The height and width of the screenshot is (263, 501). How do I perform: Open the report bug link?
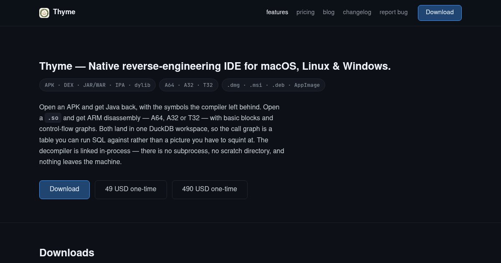coord(394,12)
